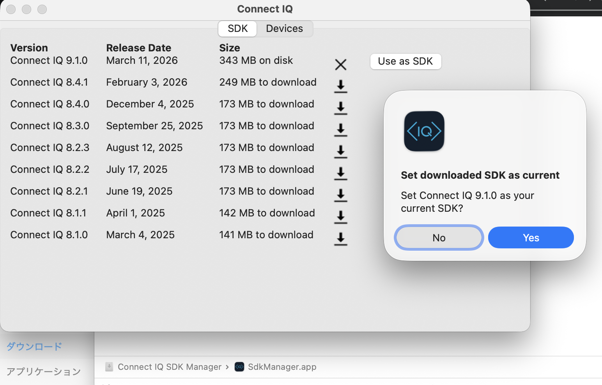Click SdkManager.app in Finder path bar
The height and width of the screenshot is (385, 602).
point(282,367)
